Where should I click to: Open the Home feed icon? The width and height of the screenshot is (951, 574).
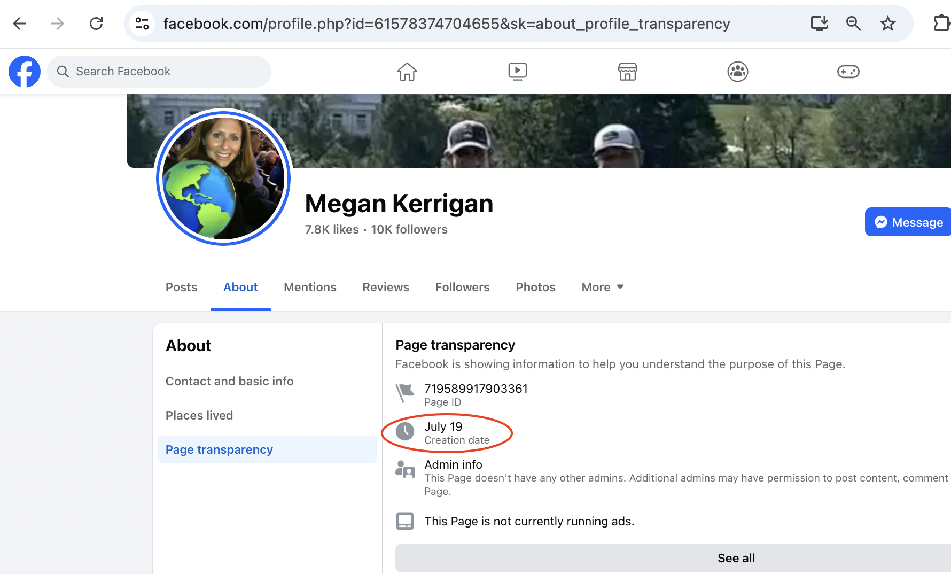tap(407, 72)
